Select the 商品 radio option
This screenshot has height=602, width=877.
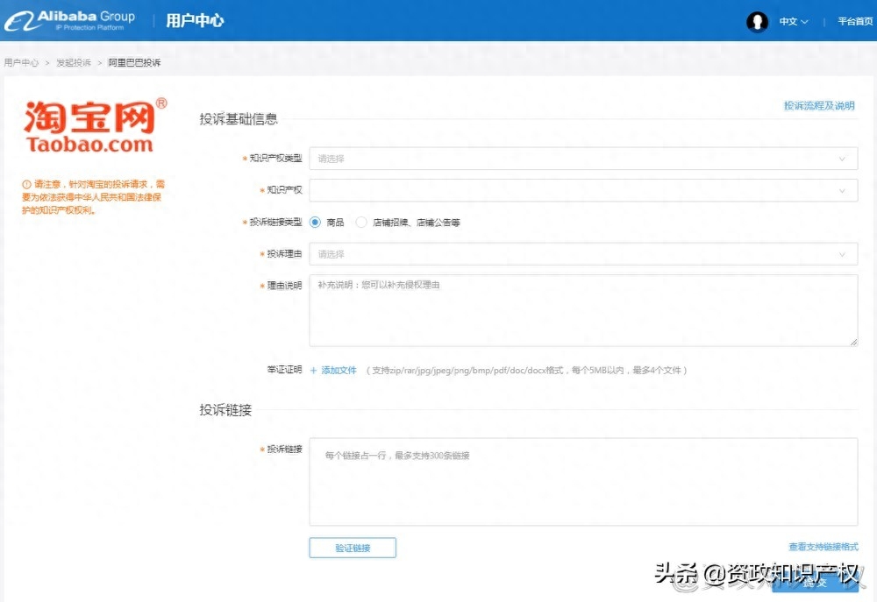point(316,223)
